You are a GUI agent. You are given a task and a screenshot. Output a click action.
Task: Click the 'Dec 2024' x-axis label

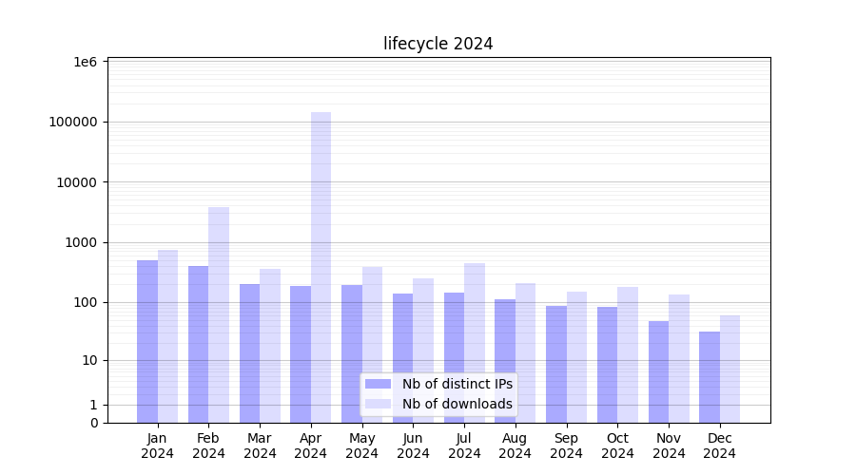[x=719, y=446]
